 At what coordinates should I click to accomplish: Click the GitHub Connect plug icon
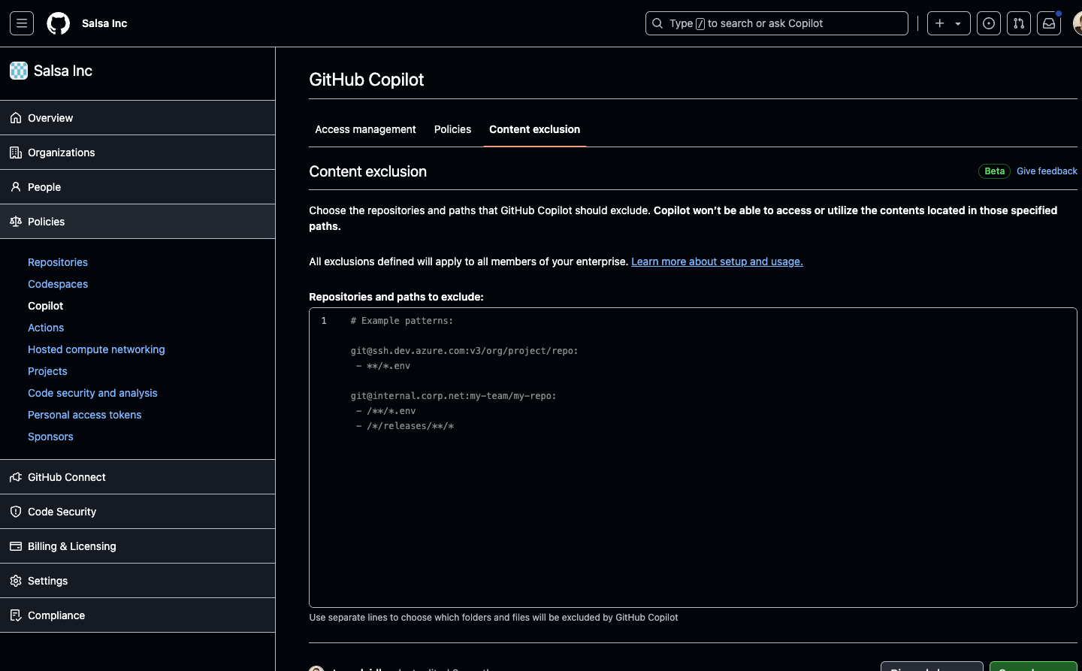click(x=16, y=477)
